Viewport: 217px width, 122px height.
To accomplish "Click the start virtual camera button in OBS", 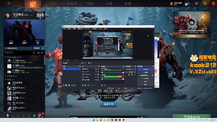I will tap(144, 75).
